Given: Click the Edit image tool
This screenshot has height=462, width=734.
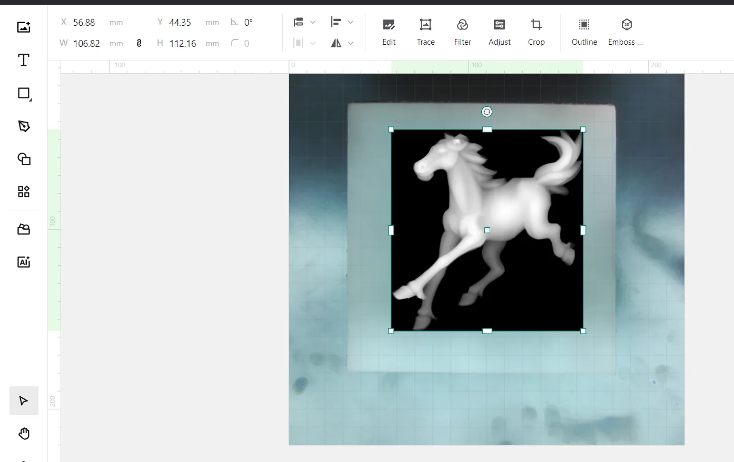Looking at the screenshot, I should (x=389, y=32).
